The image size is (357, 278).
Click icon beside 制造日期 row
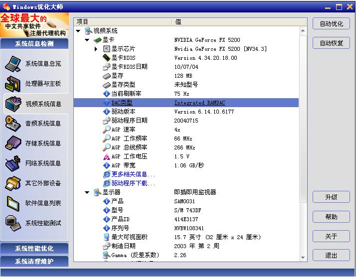tap(106, 246)
